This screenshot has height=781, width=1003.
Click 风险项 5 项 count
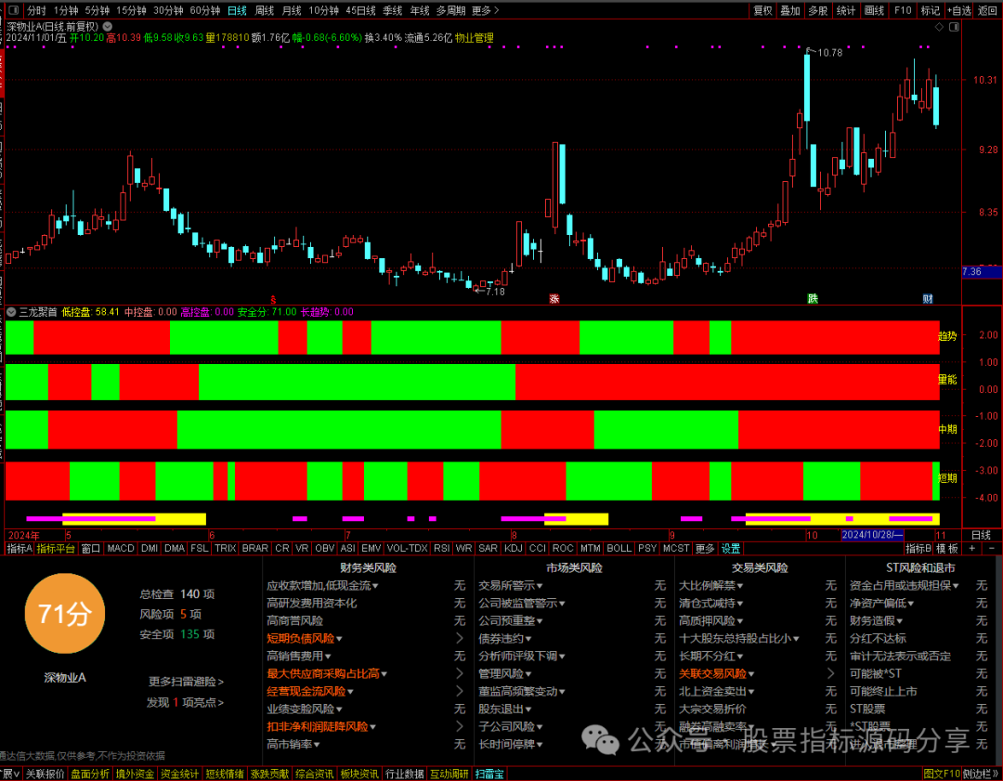(170, 614)
